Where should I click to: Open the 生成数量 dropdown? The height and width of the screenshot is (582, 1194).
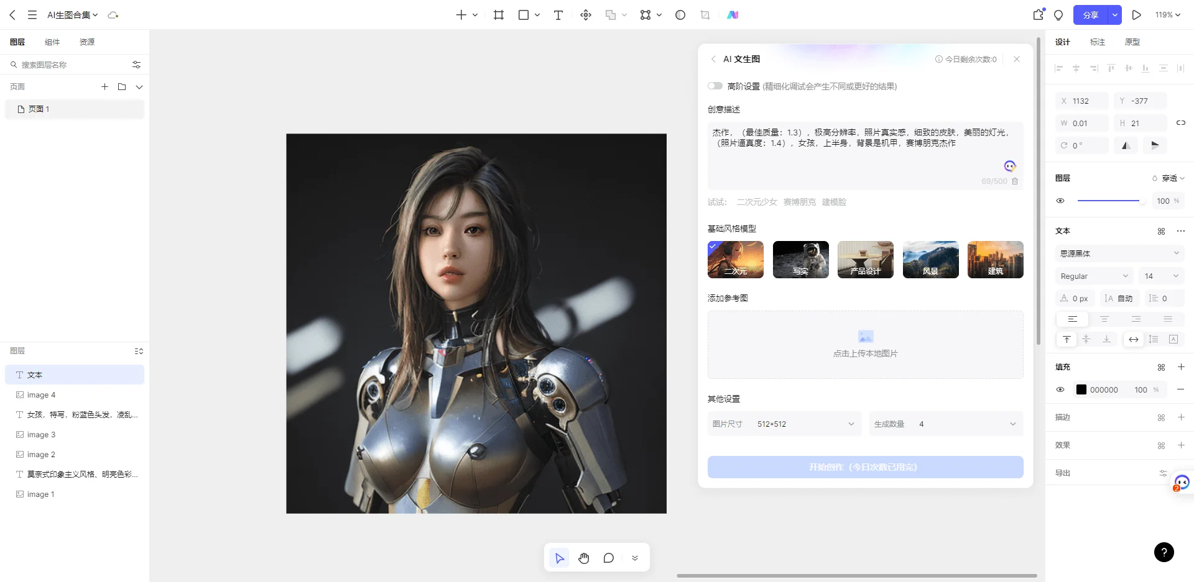pos(946,424)
